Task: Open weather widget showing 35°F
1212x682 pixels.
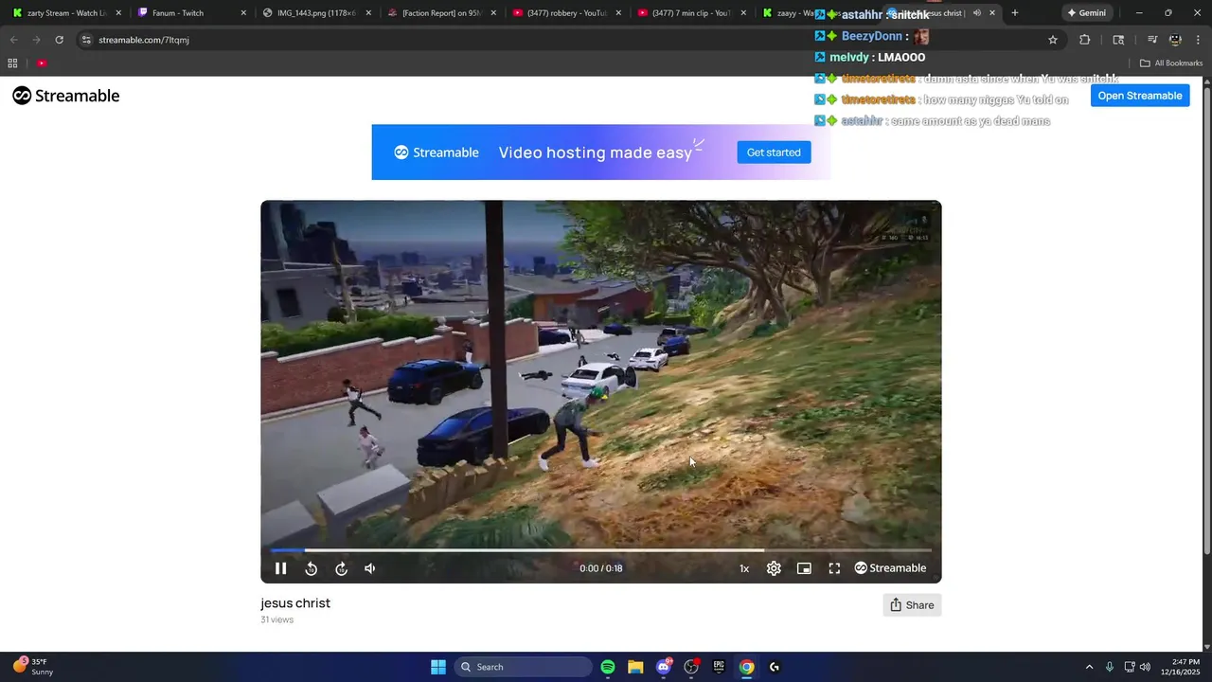Action: pos(33,667)
